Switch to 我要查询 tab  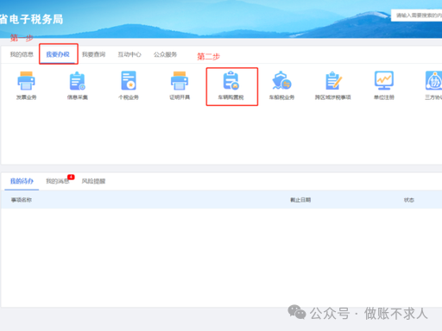[x=94, y=54]
